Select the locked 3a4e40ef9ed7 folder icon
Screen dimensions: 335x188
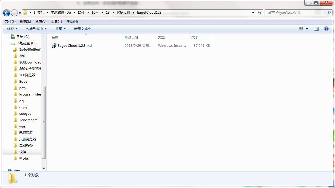[x=16, y=50]
